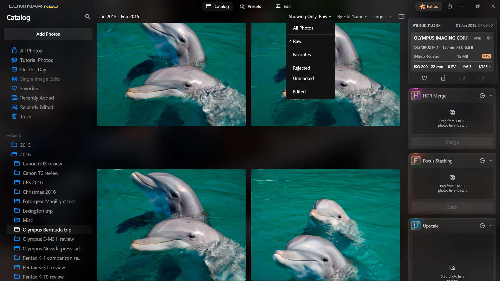Choose Favorites in the filter menu
This screenshot has height=281, width=500.
point(302,55)
